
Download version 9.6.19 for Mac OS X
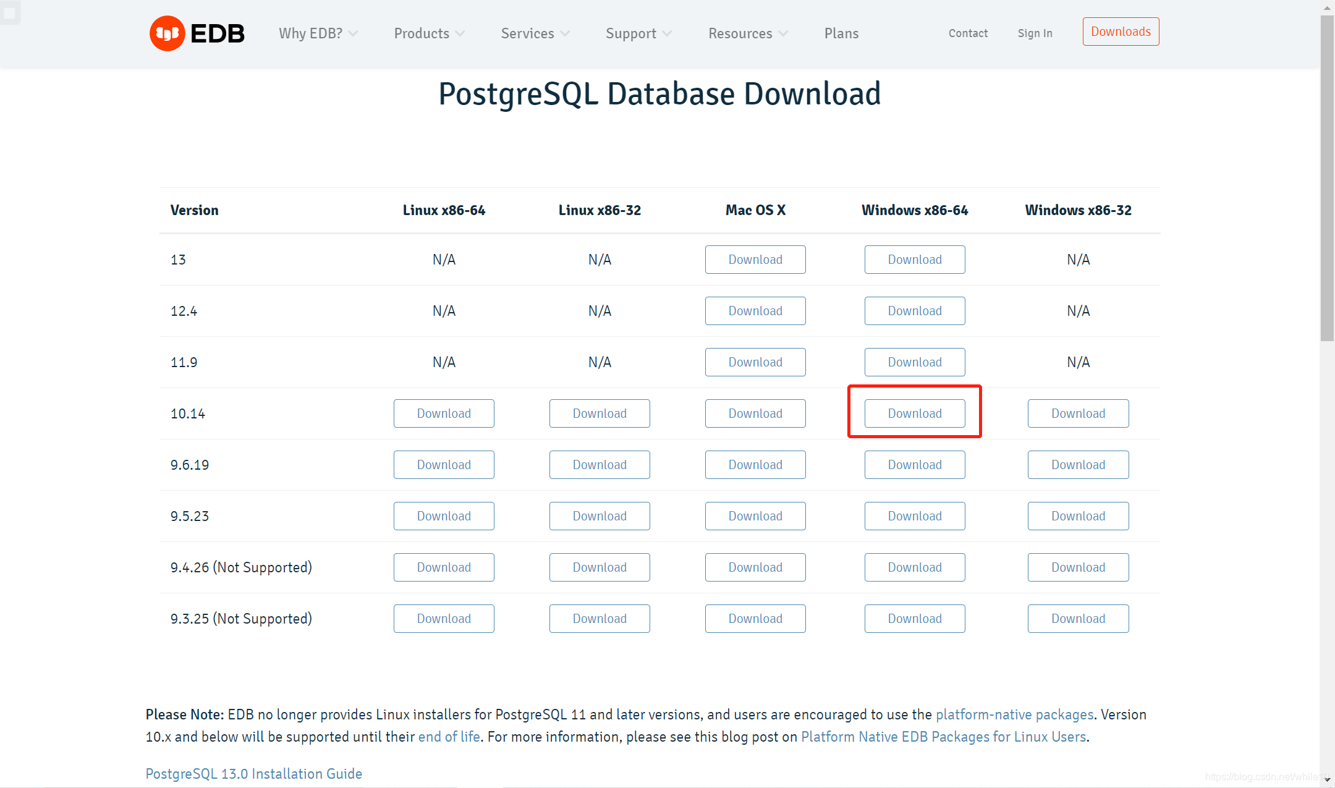[x=755, y=465]
